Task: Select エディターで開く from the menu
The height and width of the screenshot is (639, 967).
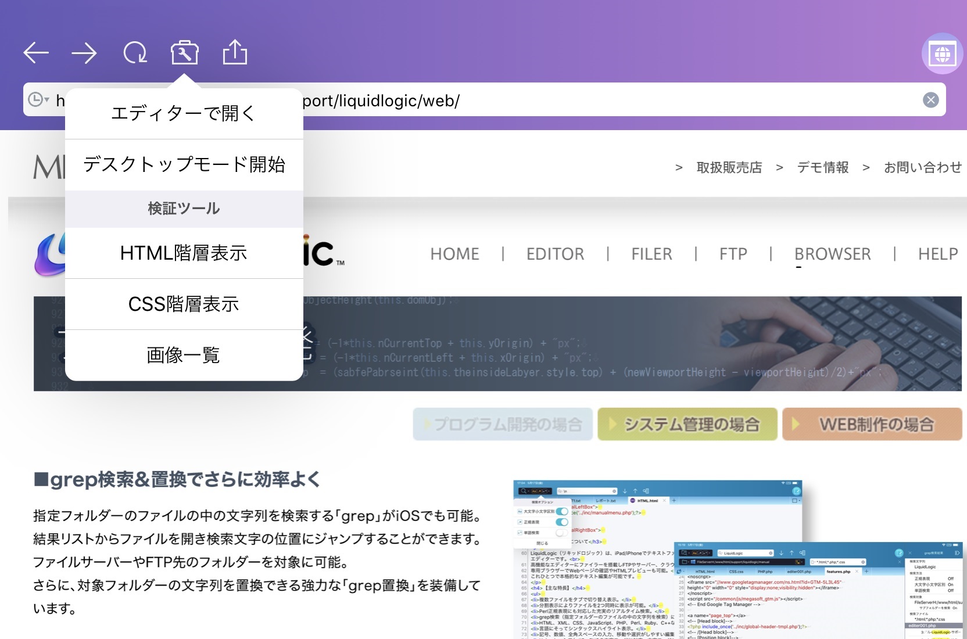Action: [184, 113]
